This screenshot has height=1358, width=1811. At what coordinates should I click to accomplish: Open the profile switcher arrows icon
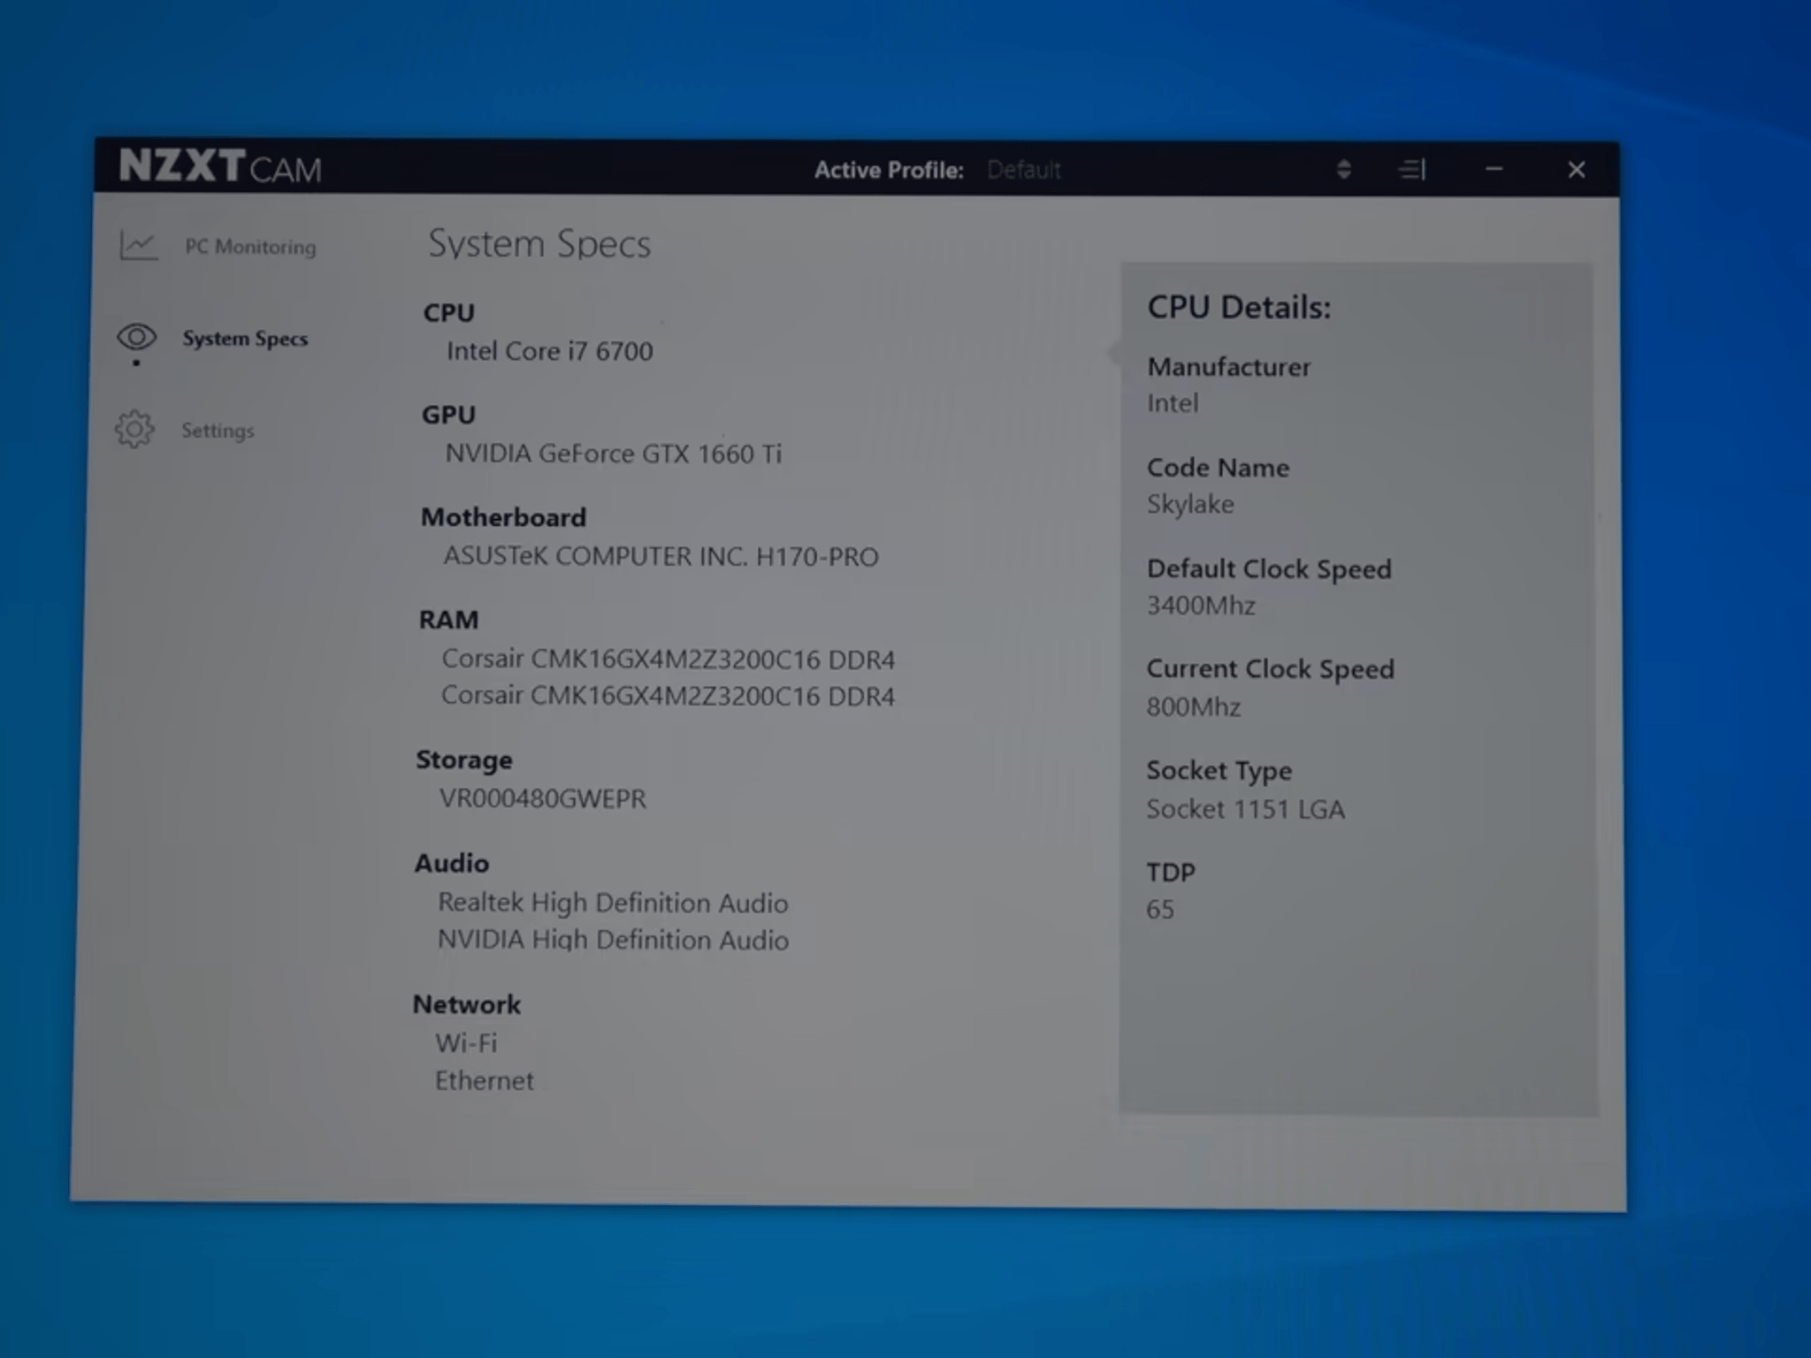point(1343,169)
